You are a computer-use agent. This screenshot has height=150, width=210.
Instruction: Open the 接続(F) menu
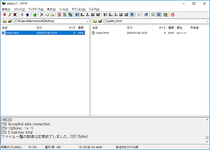click(x=6, y=9)
